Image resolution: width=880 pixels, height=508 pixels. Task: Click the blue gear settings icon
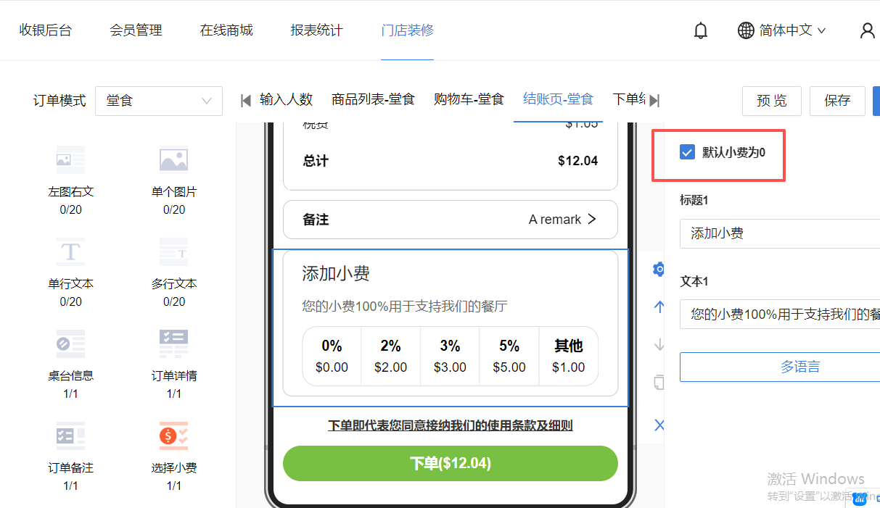tap(659, 270)
